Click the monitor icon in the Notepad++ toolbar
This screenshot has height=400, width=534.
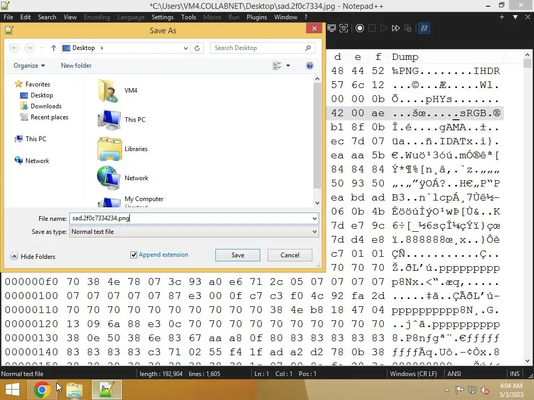pyautogui.click(x=331, y=28)
